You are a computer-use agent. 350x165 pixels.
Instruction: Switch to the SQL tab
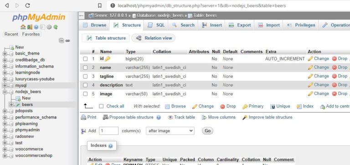pyautogui.click(x=156, y=25)
